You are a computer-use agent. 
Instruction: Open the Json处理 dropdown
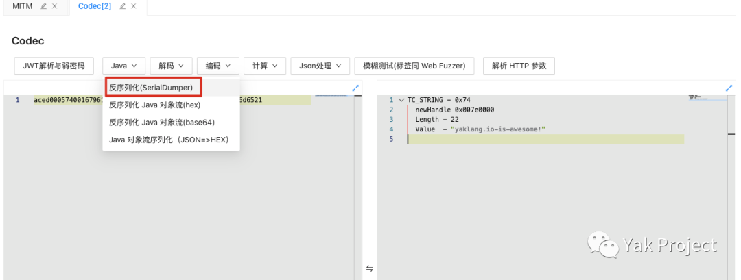320,66
